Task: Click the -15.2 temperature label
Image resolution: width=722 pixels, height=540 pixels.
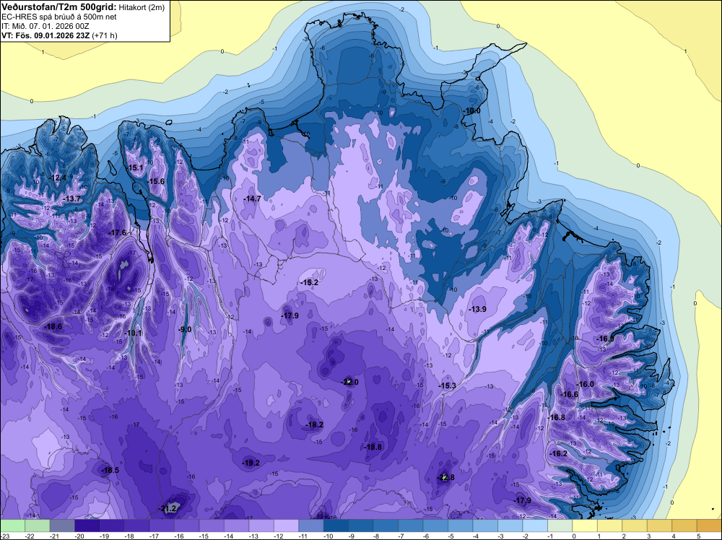Action: [309, 282]
